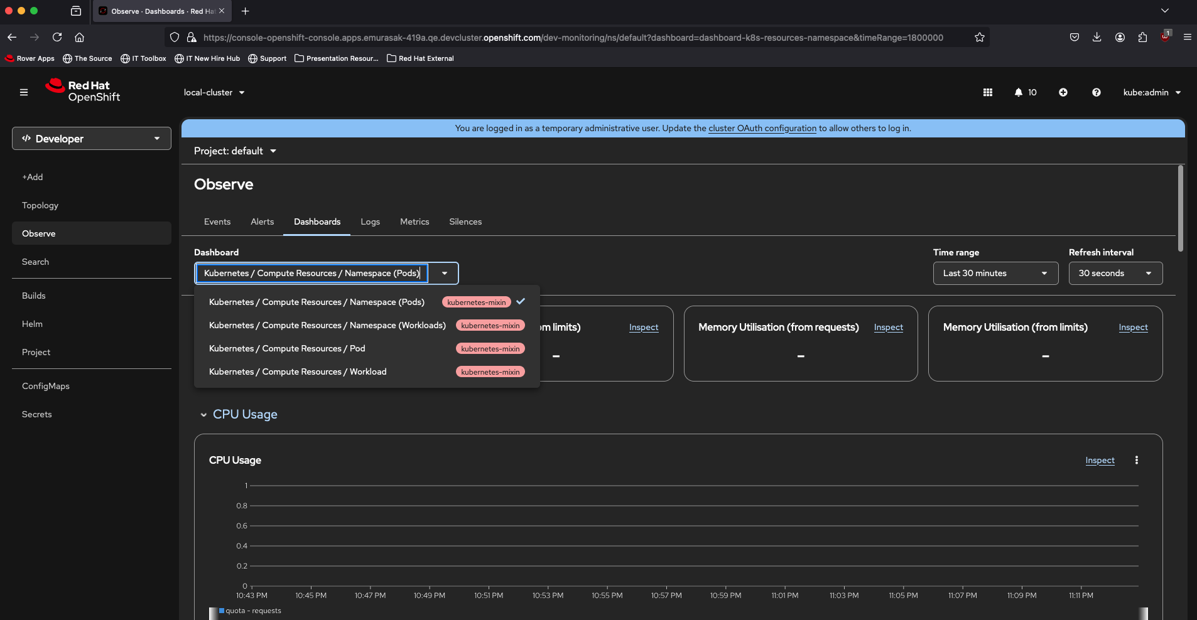Open the application launcher grid icon
Viewport: 1197px width, 620px height.
[988, 92]
